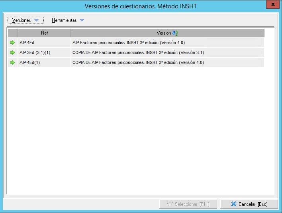Click the checkmark icon on Seleccionar
The height and width of the screenshot is (213, 282).
point(170,204)
